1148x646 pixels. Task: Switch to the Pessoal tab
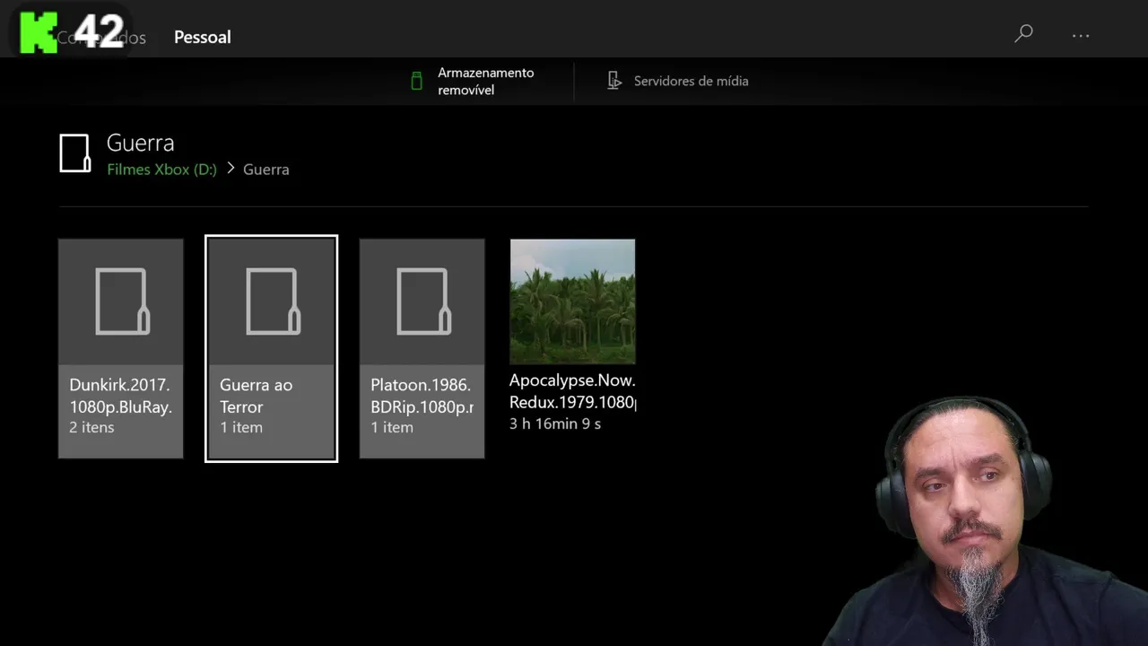202,37
